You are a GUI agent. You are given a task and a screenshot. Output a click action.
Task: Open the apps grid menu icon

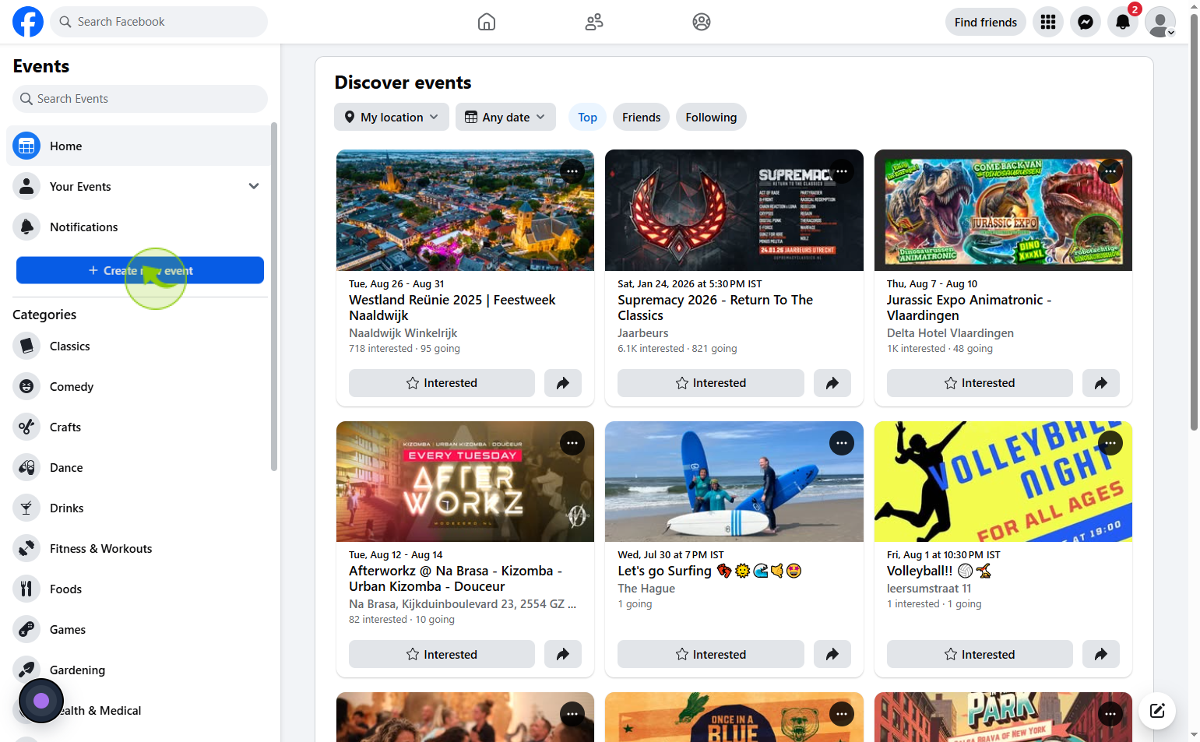pos(1048,22)
